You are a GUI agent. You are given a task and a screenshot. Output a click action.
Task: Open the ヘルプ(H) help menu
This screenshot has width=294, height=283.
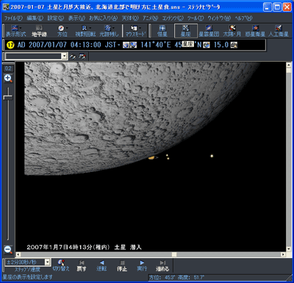pyautogui.click(x=243, y=18)
